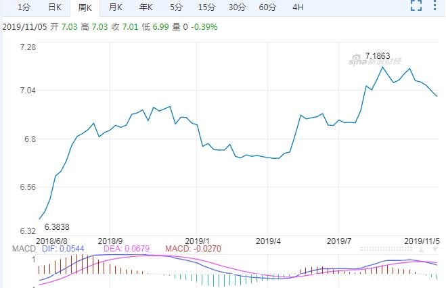Switch to the 4H interval tab

click(x=298, y=7)
